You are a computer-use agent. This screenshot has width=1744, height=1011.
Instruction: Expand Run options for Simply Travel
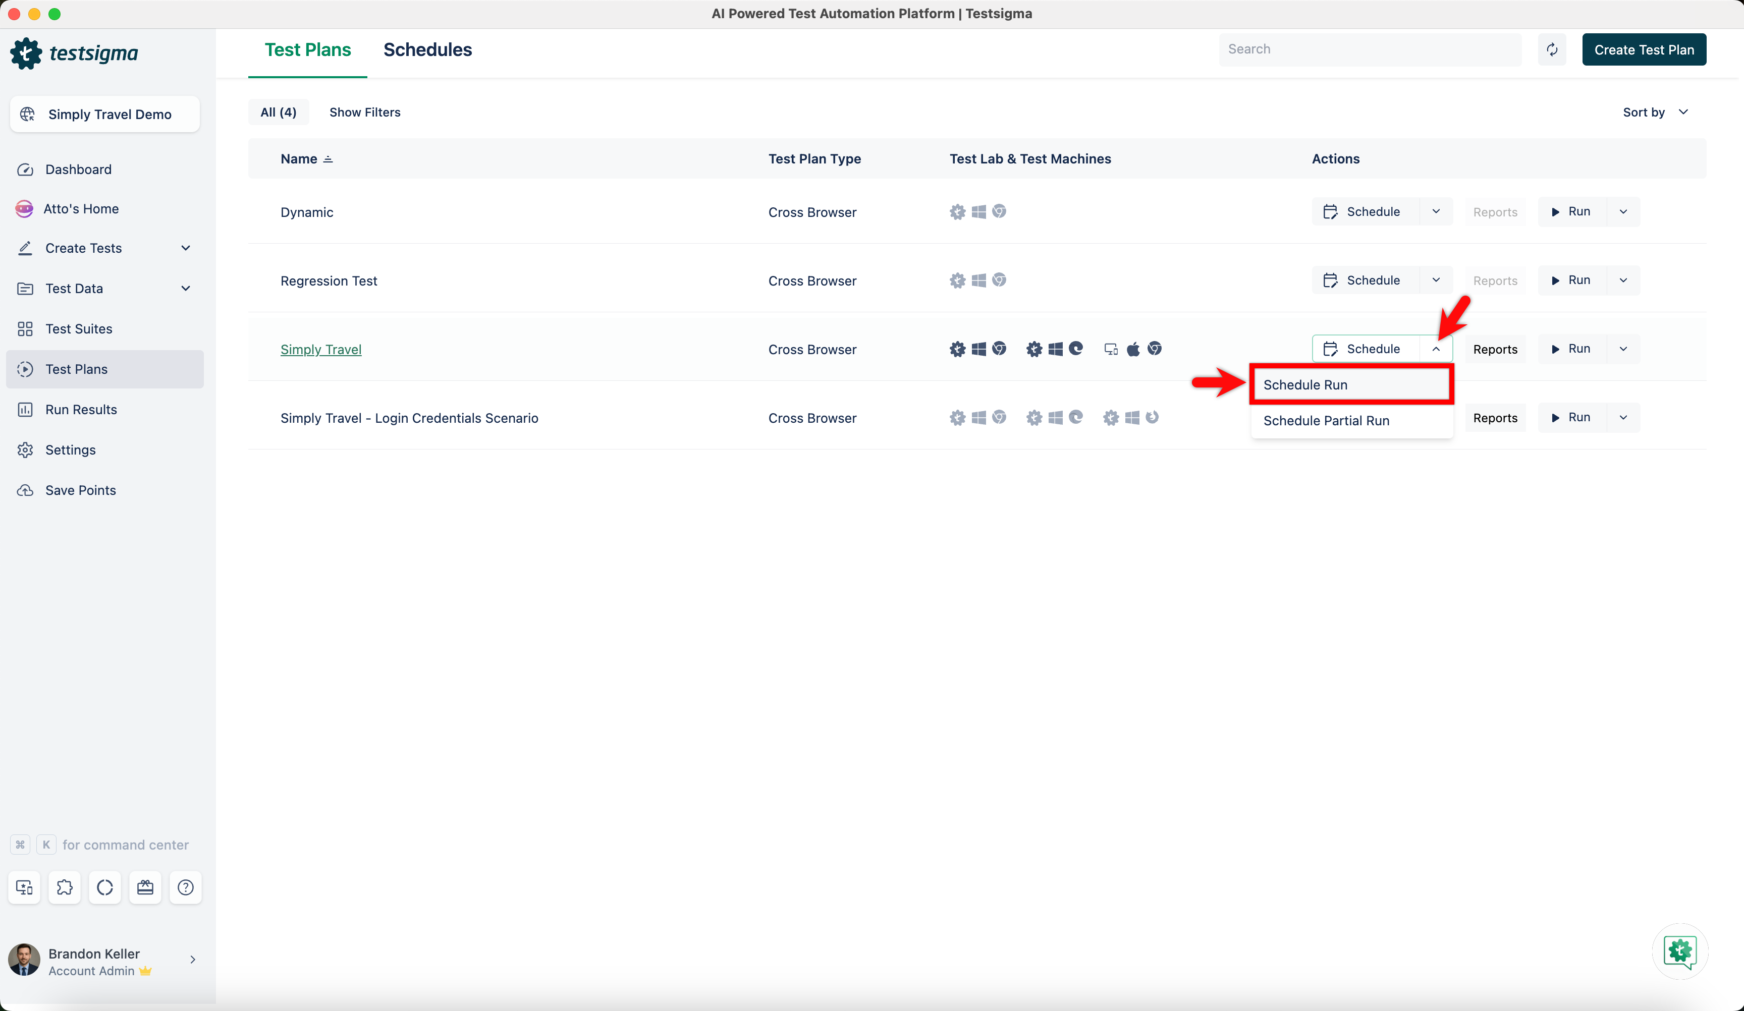click(x=1623, y=349)
